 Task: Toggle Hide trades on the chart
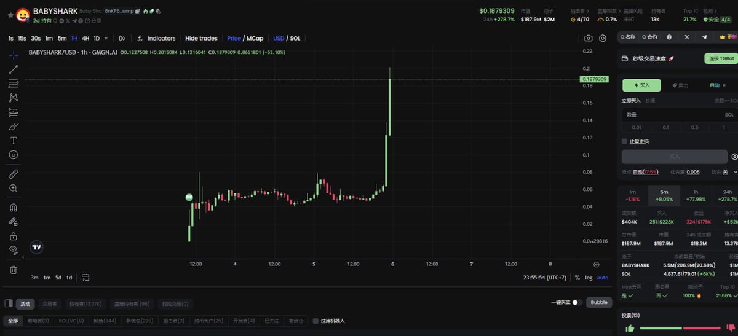click(201, 38)
